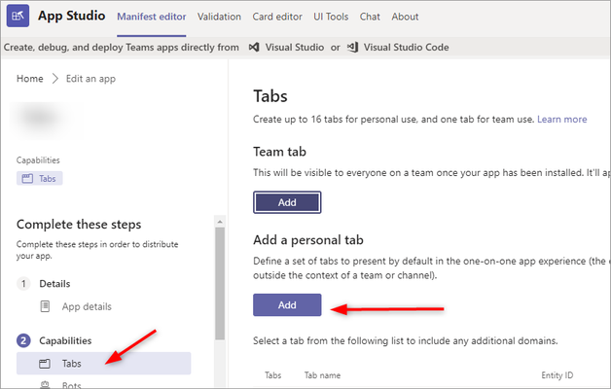
Task: Click the Tabs column header
Action: (272, 375)
